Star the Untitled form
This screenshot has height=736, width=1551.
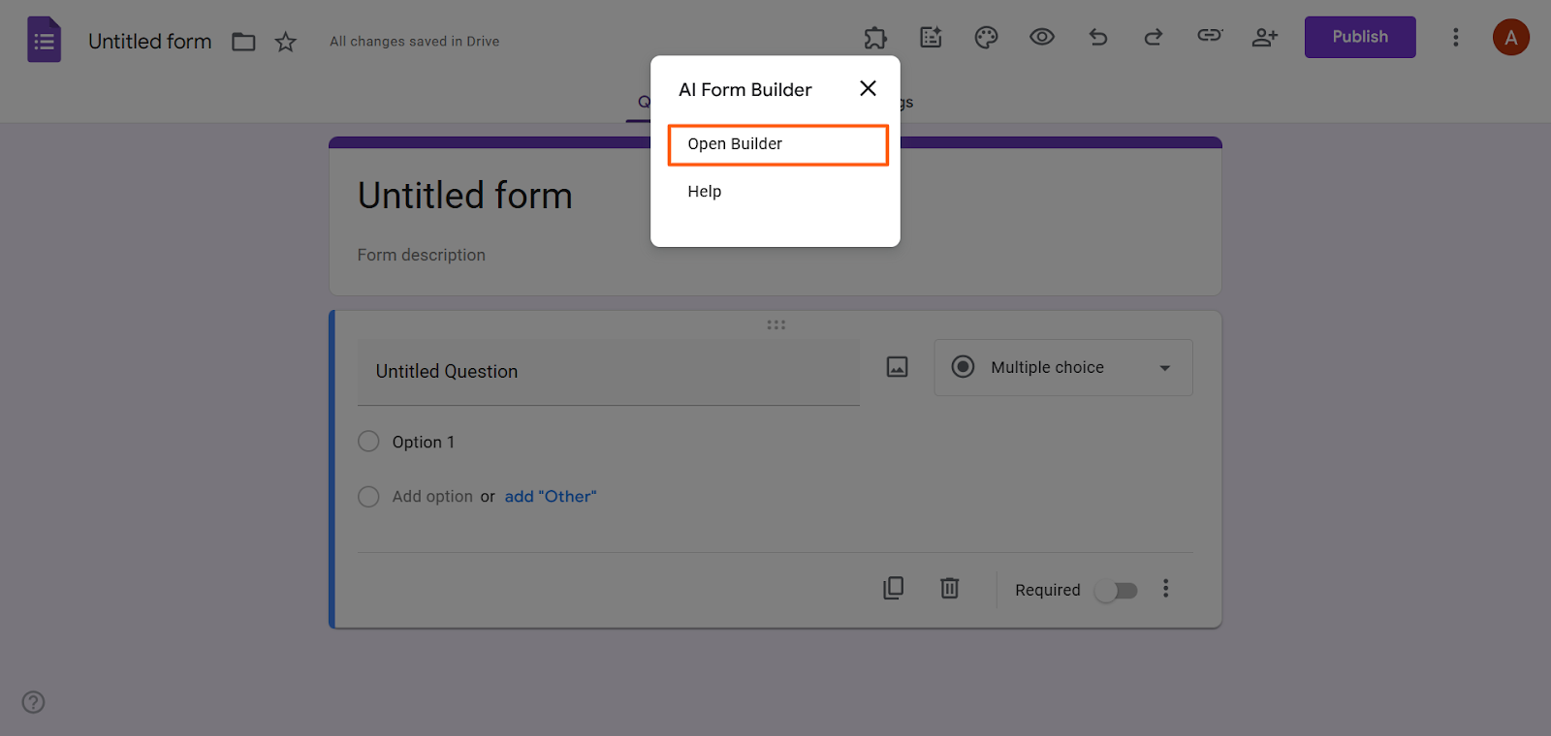pyautogui.click(x=285, y=42)
